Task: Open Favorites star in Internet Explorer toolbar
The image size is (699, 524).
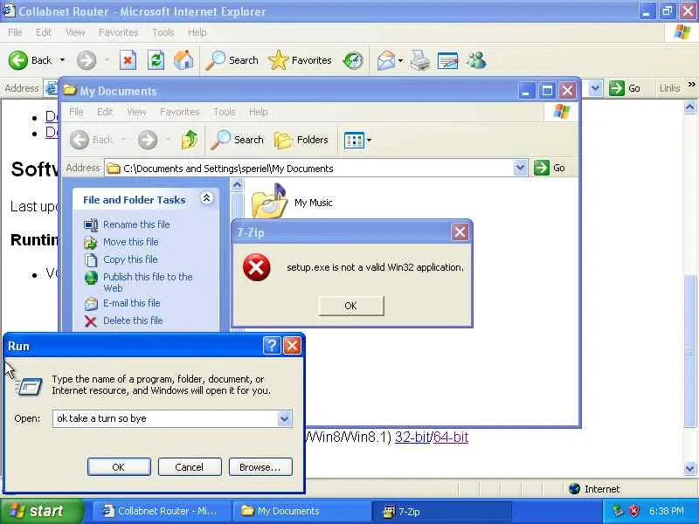Action: [x=300, y=60]
